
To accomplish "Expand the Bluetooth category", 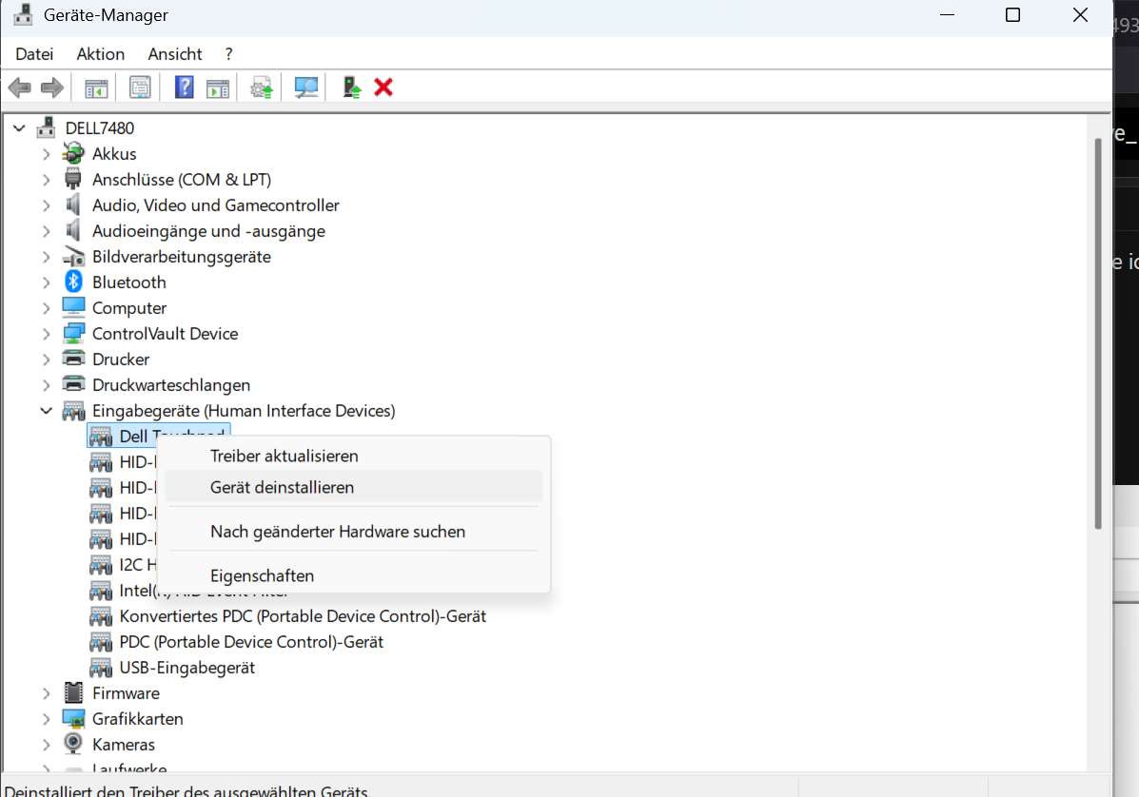I will coord(47,282).
